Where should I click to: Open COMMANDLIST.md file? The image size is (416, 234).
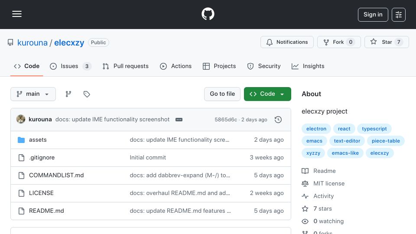[x=56, y=175]
